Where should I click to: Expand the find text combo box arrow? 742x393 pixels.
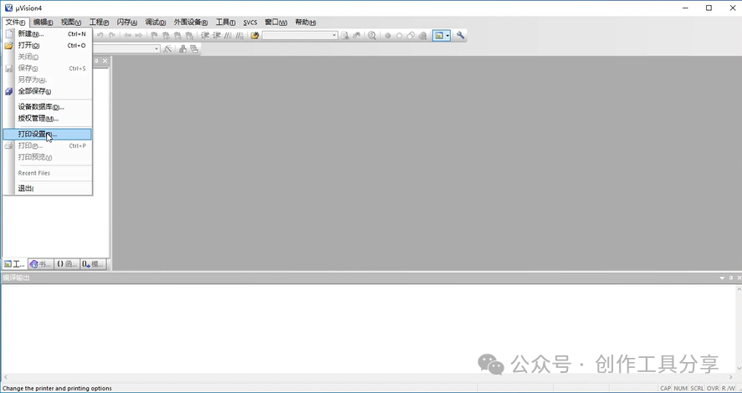pyautogui.click(x=334, y=35)
